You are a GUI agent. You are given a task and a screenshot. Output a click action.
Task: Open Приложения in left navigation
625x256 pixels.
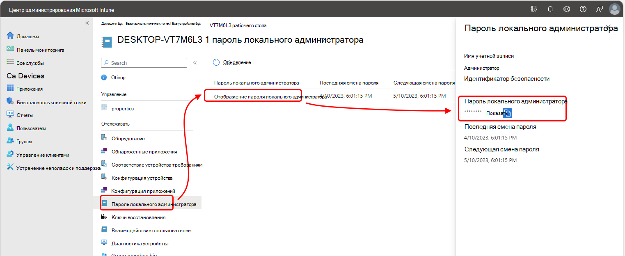pyautogui.click(x=30, y=89)
